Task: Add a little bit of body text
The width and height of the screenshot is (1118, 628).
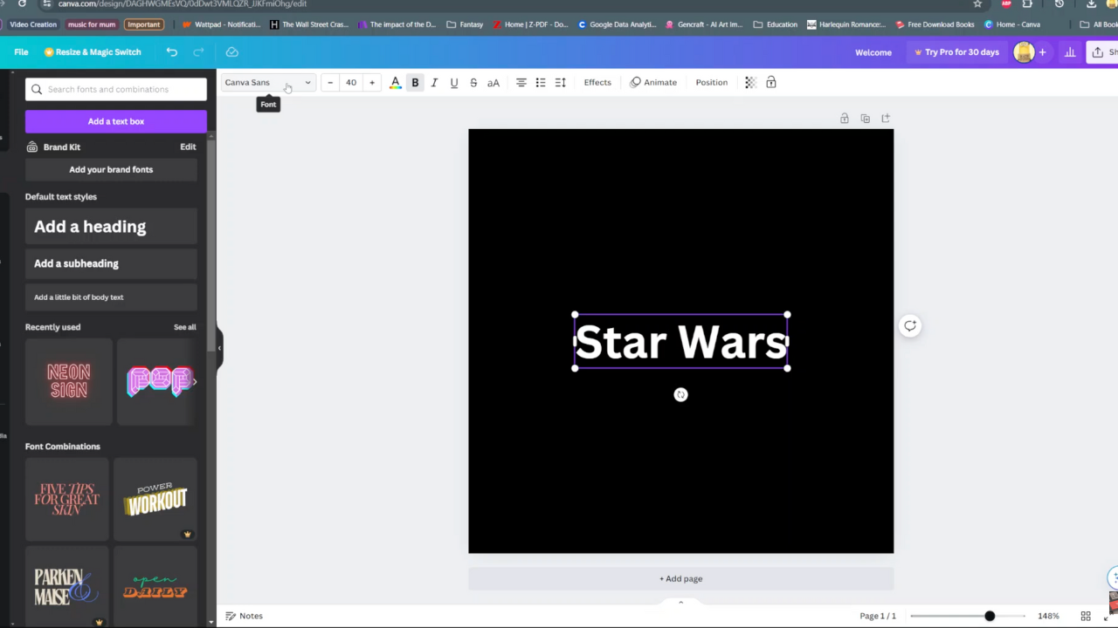Action: point(111,297)
